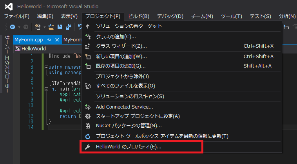The image size is (297, 164).
Task: Click the startup project gear icon
Action: (88, 116)
